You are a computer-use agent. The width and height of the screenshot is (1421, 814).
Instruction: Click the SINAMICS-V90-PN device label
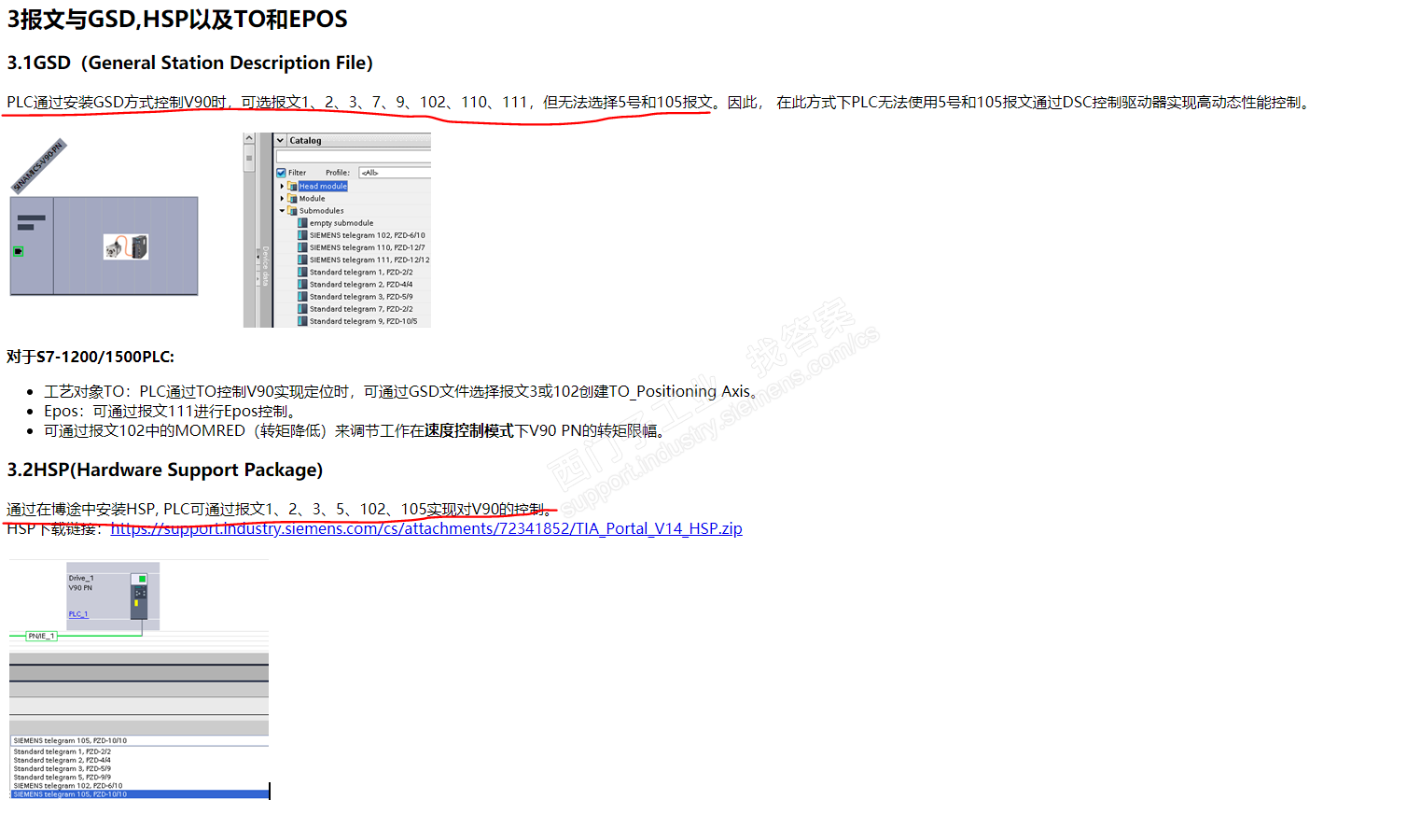[39, 166]
